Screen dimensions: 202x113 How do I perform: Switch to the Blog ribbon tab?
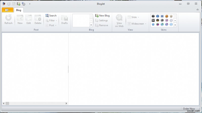(x=18, y=10)
